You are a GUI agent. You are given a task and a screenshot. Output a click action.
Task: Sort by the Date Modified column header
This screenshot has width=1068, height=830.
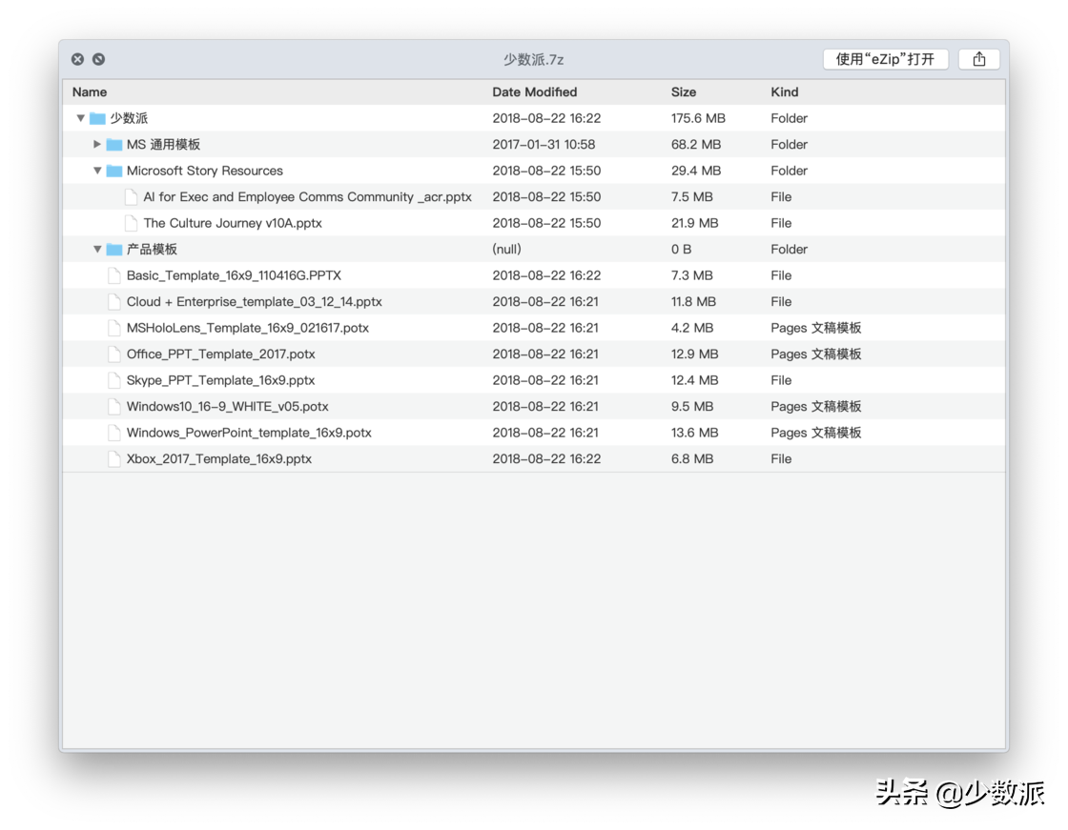click(x=534, y=91)
